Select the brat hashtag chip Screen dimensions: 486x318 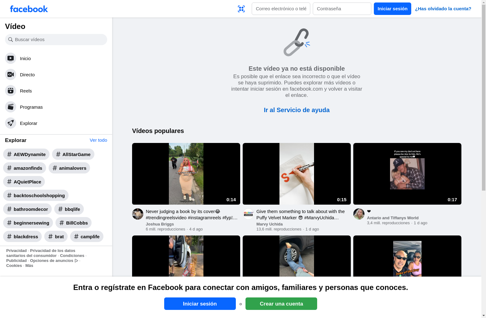click(56, 236)
